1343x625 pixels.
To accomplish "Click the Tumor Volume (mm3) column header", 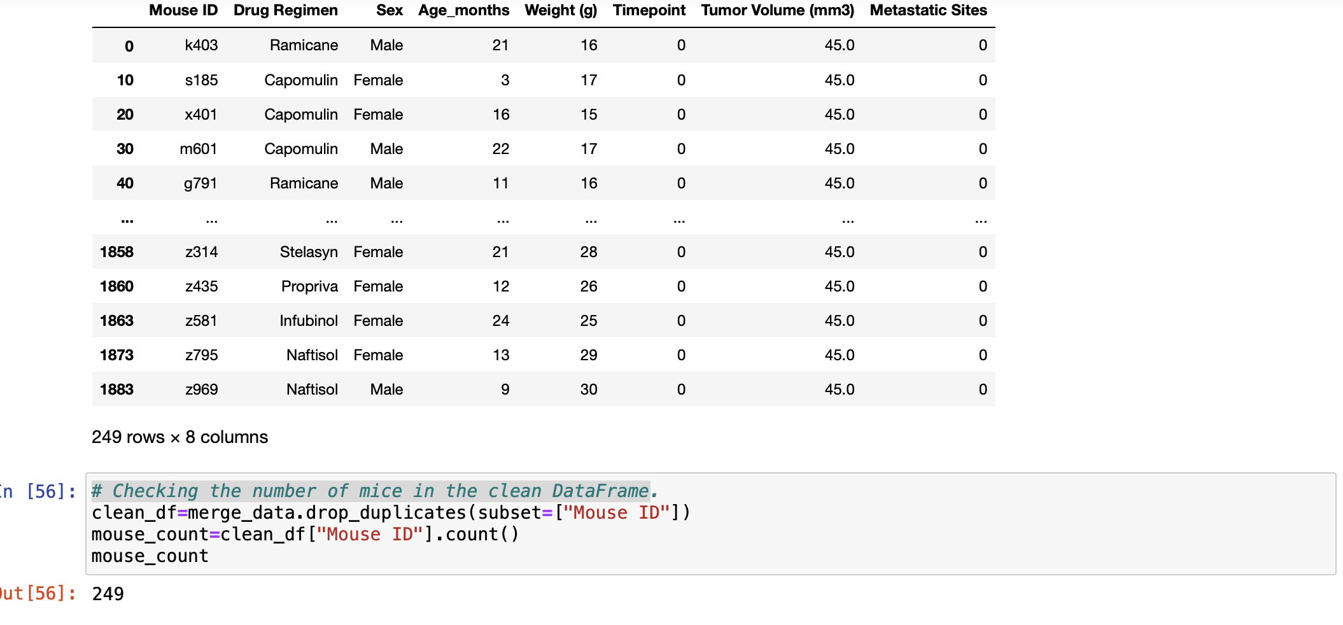I will pyautogui.click(x=778, y=10).
